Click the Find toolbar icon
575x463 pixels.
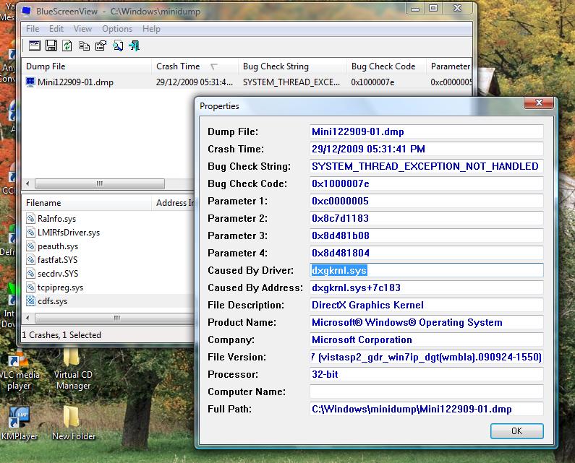click(118, 46)
